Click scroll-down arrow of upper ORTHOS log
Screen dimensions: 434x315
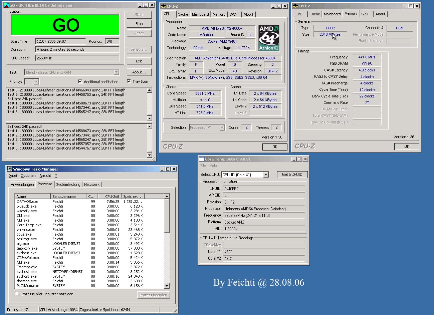149,118
